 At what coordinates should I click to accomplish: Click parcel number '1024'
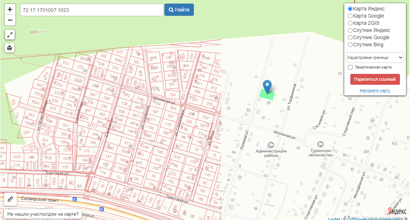pos(35,102)
